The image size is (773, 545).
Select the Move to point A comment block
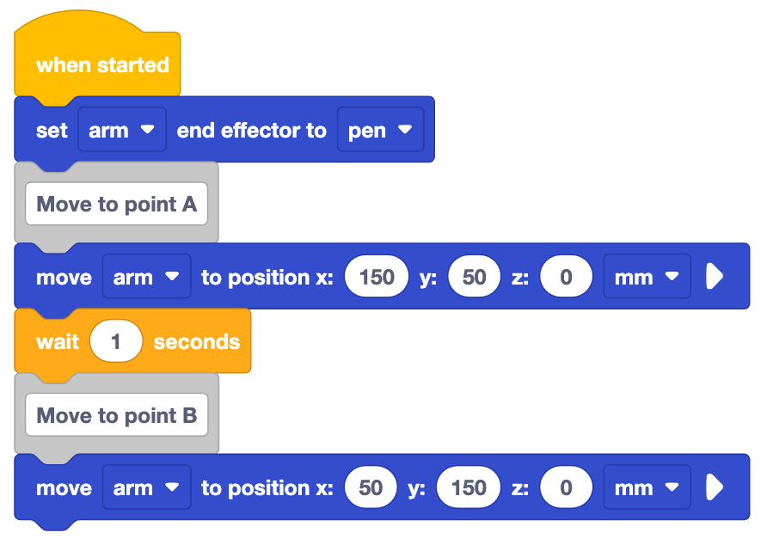click(116, 204)
